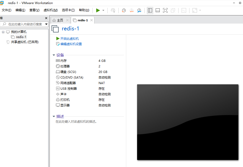Click the VMware icon in title bar
Image resolution: width=243 pixels, height=167 pixels.
(x=2, y=3)
